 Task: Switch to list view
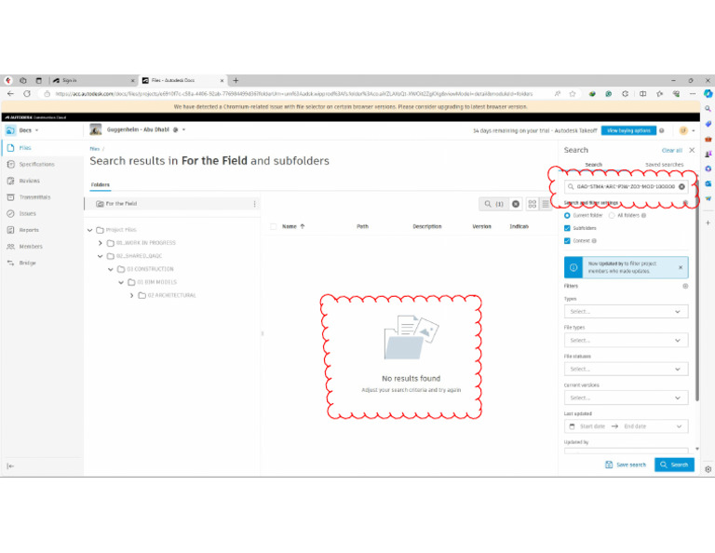(546, 204)
